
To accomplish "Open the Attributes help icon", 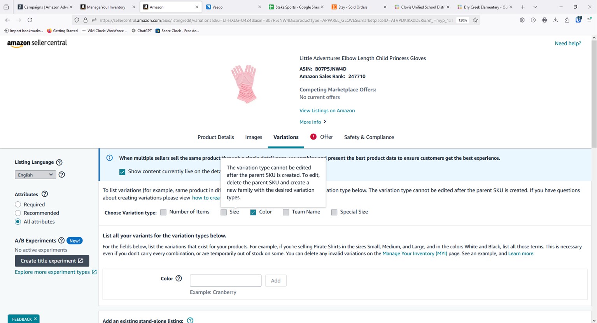I will (45, 194).
